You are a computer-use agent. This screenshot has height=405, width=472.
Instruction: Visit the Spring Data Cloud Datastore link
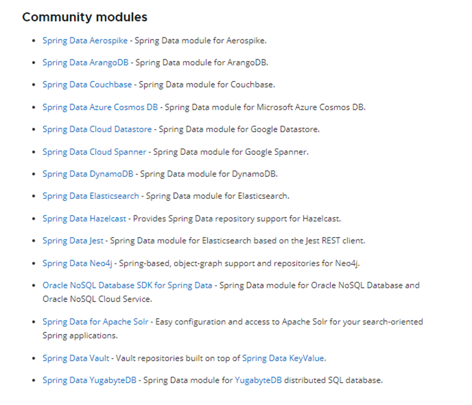coord(97,130)
